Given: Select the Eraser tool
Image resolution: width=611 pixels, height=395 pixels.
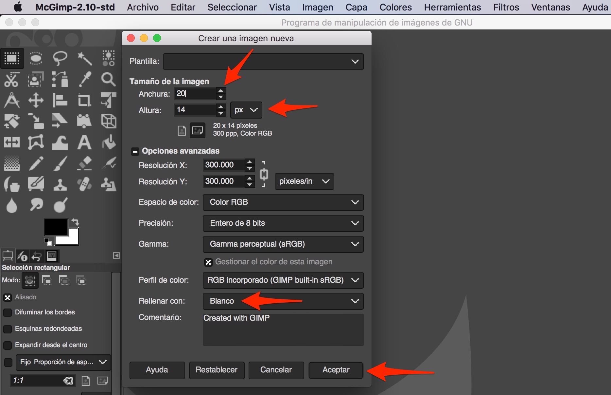Looking at the screenshot, I should [x=84, y=163].
